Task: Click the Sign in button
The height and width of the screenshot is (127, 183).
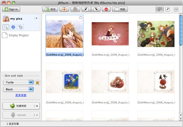Action: (x=11, y=9)
